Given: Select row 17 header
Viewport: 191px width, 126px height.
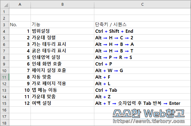Looking at the screenshot, I should tap(4, 116).
